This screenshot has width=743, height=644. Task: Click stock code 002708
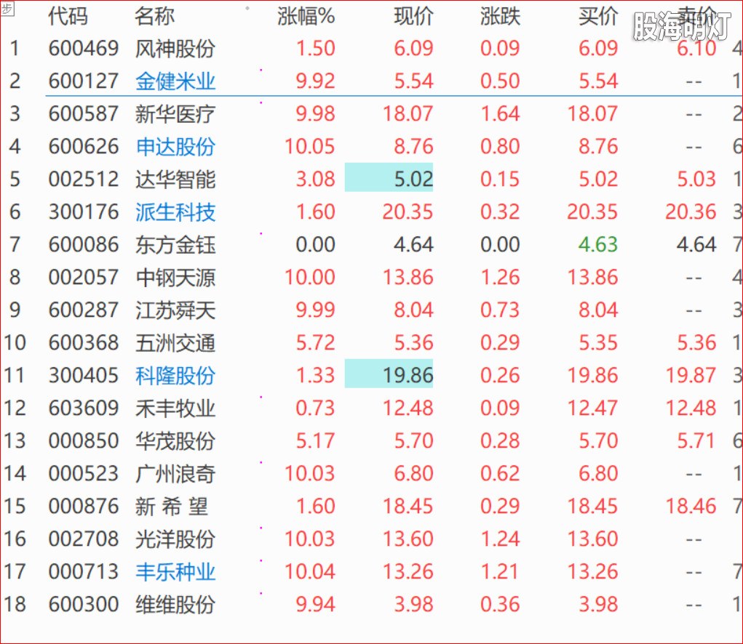click(x=84, y=539)
